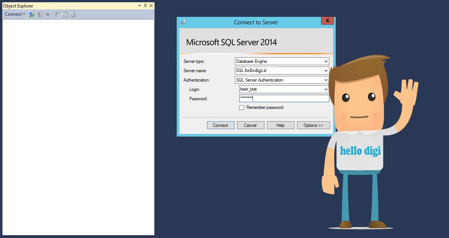Click the Connect to Server dialog title icon
449x238 pixels.
click(x=183, y=22)
